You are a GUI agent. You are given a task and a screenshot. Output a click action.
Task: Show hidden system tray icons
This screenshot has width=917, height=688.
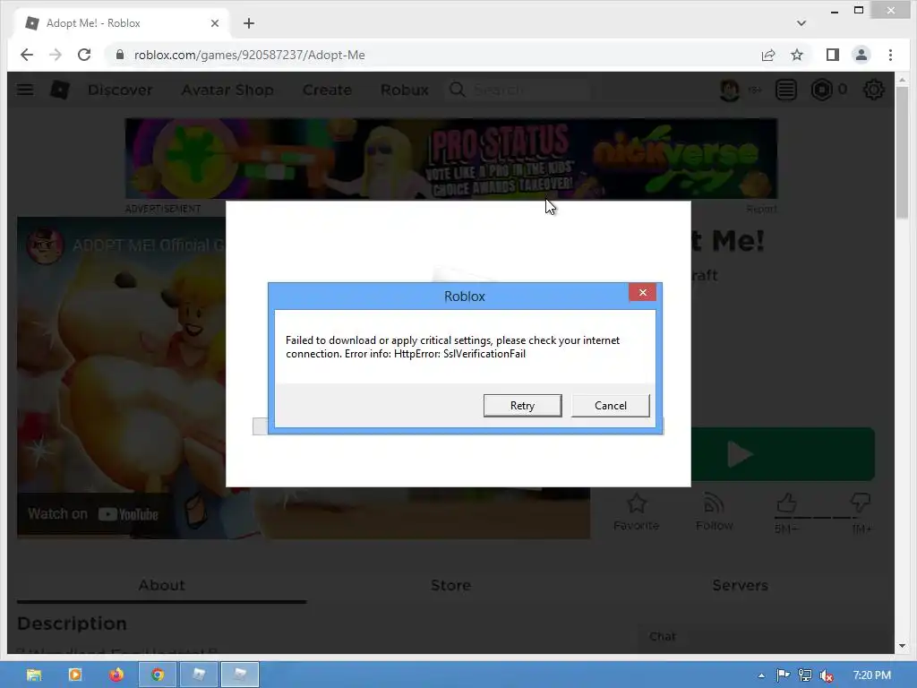tap(761, 675)
